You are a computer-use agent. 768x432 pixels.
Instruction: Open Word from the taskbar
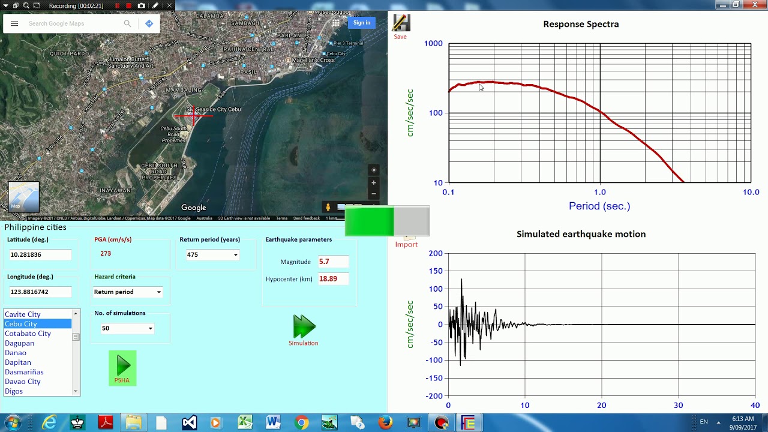pos(273,422)
